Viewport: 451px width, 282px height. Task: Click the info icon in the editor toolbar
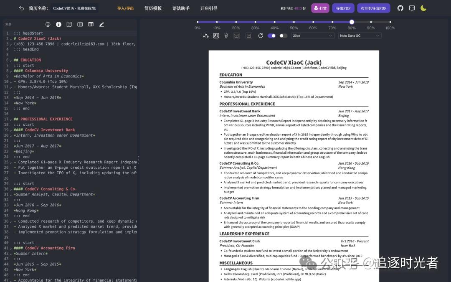pyautogui.click(x=58, y=24)
